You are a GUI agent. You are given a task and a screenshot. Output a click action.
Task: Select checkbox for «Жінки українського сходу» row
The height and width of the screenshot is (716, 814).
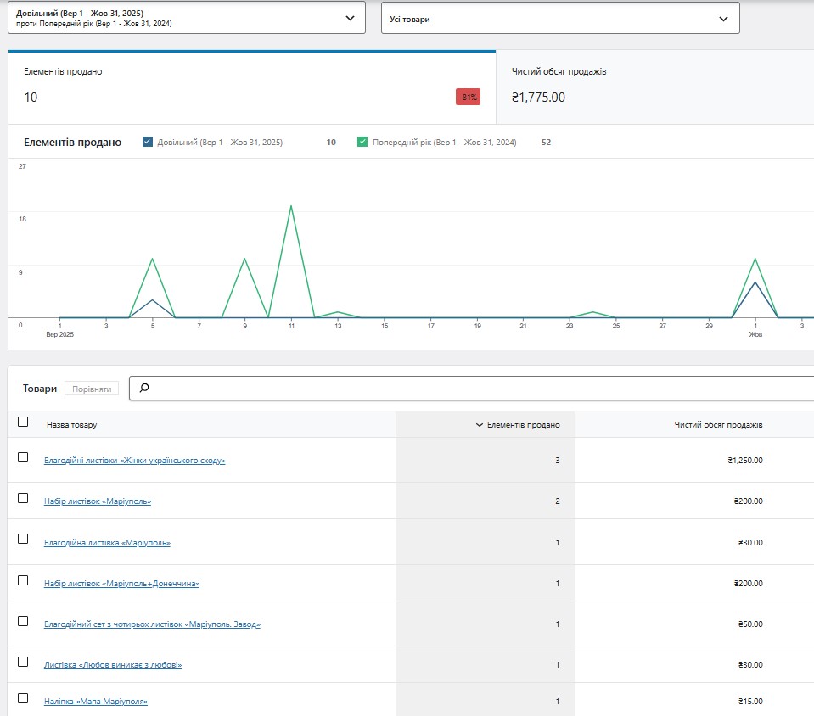click(x=23, y=457)
